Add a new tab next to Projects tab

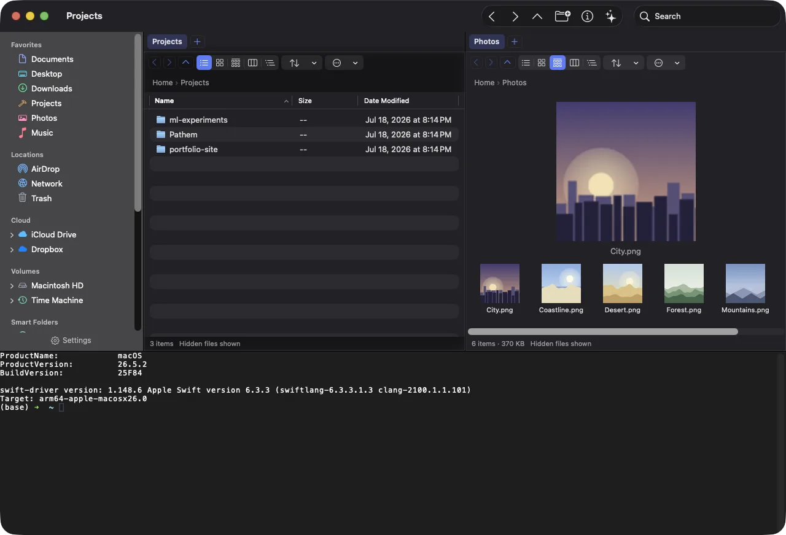pyautogui.click(x=197, y=42)
